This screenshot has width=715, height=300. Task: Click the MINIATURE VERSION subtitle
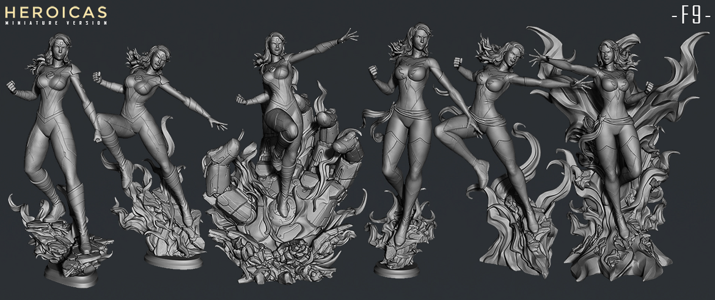pos(56,23)
